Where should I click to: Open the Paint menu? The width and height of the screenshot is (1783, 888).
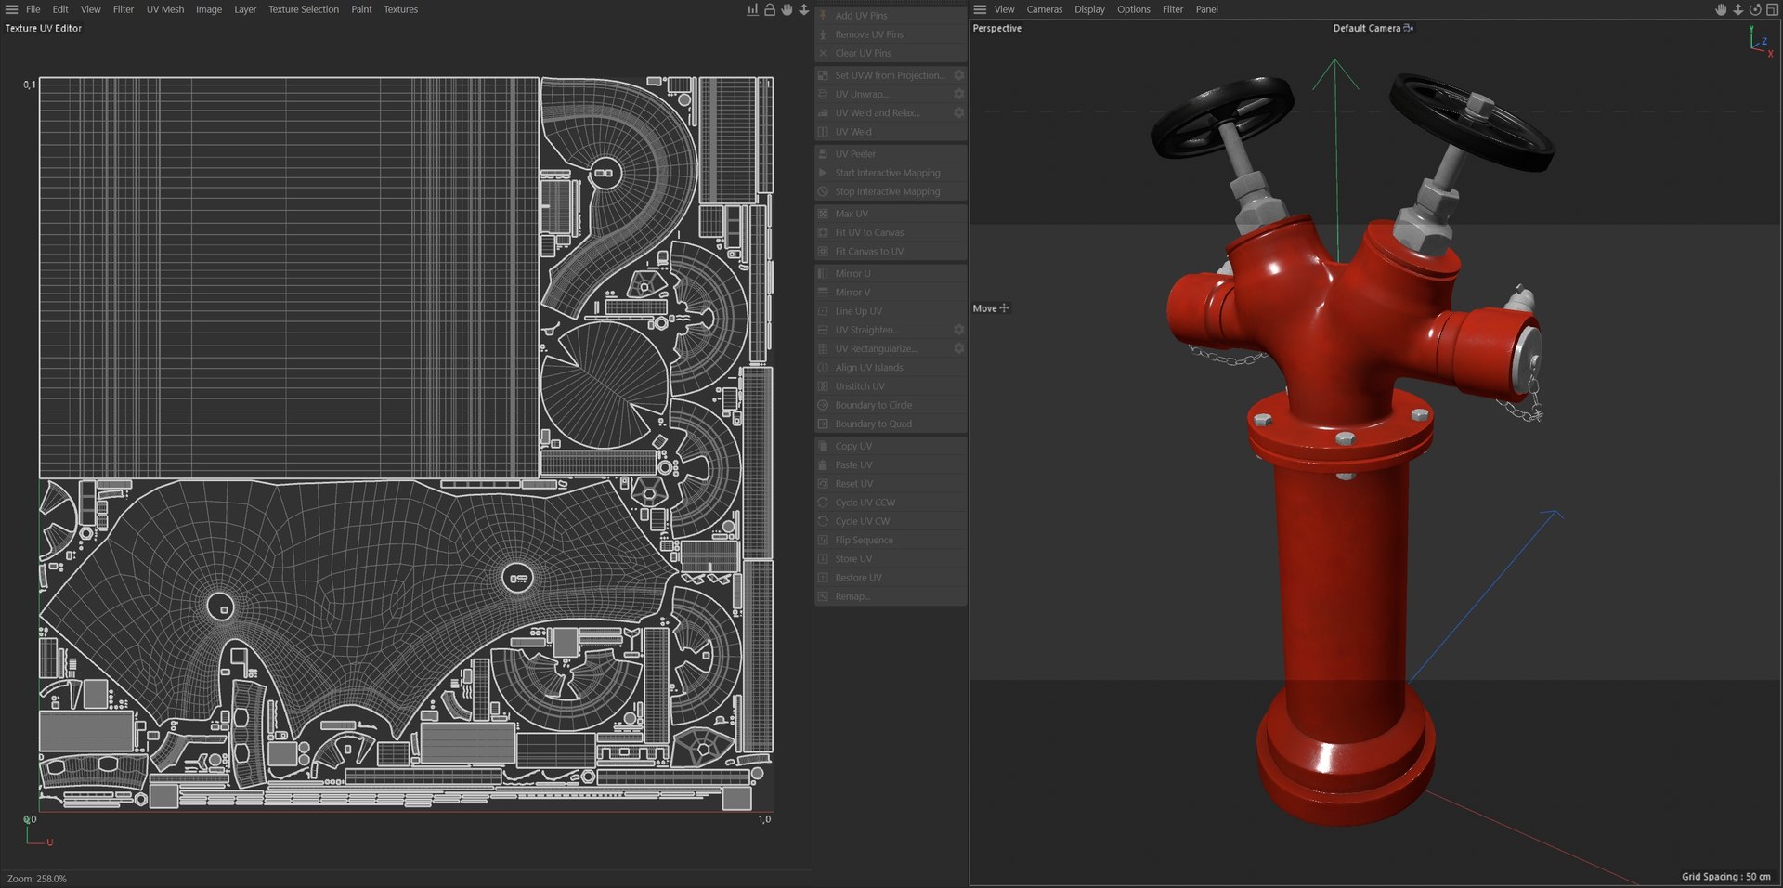tap(361, 9)
